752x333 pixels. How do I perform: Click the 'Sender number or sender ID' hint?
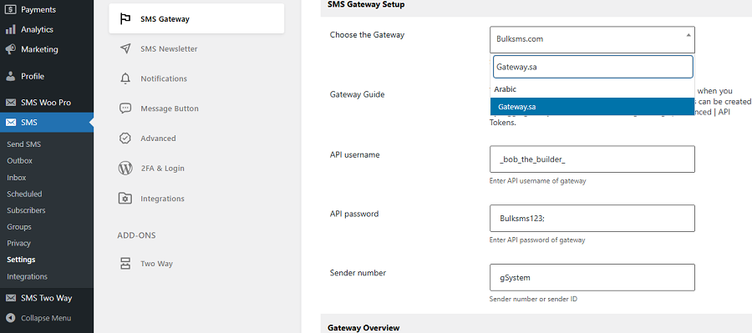pyautogui.click(x=533, y=299)
